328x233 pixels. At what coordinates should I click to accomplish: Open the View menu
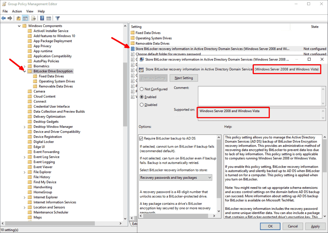[30, 11]
